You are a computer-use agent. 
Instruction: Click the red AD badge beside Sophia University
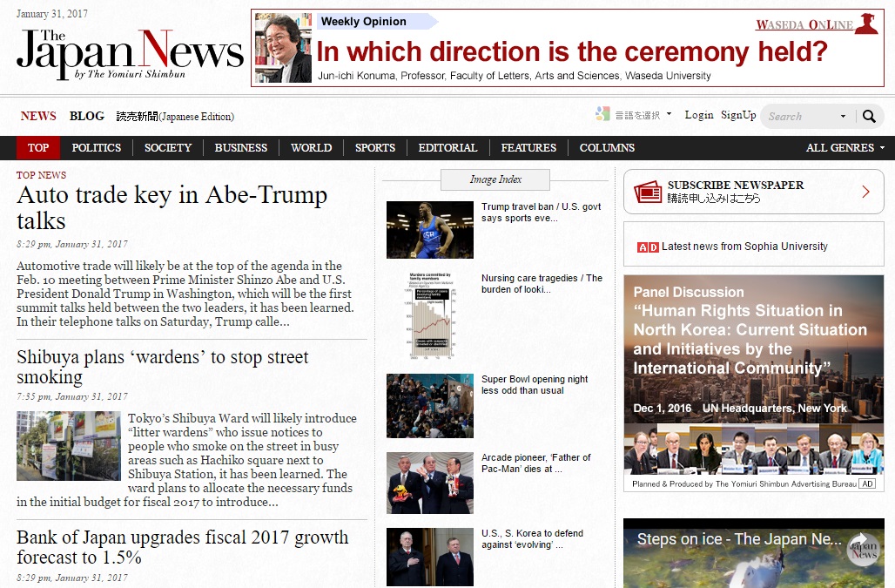point(648,247)
